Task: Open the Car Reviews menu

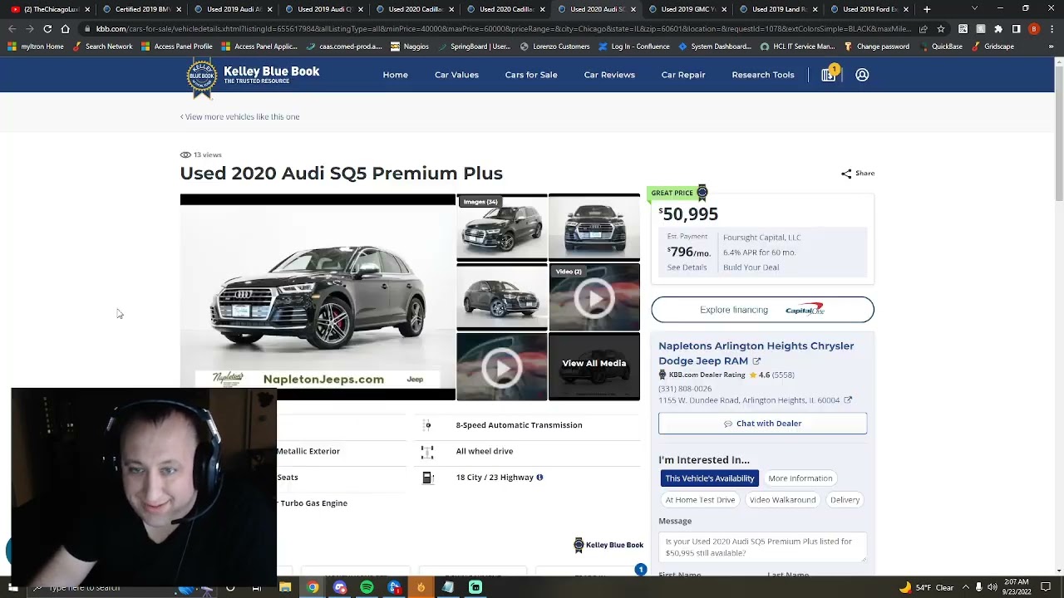Action: point(609,75)
